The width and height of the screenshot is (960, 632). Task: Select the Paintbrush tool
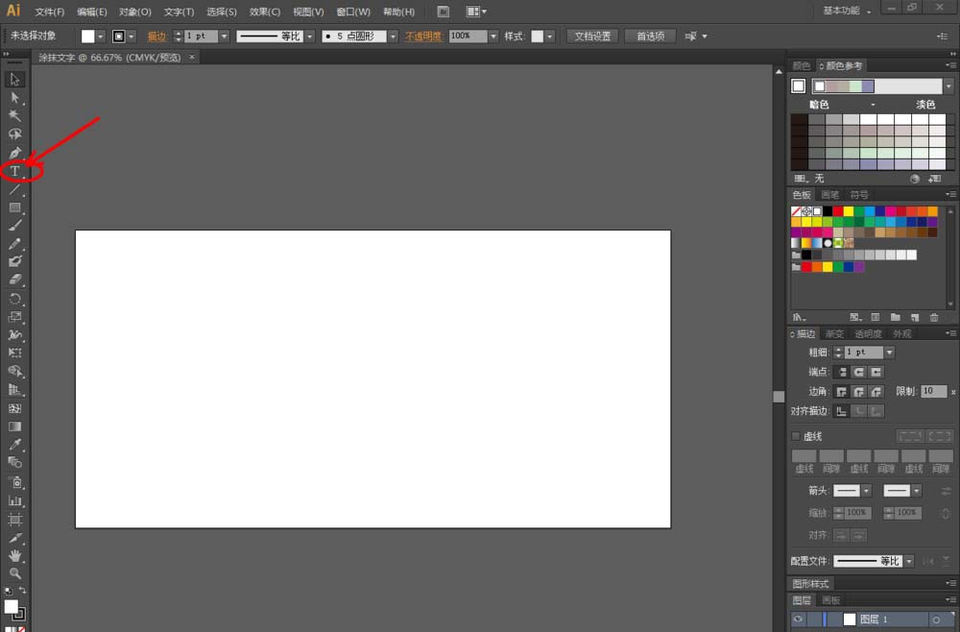(14, 226)
